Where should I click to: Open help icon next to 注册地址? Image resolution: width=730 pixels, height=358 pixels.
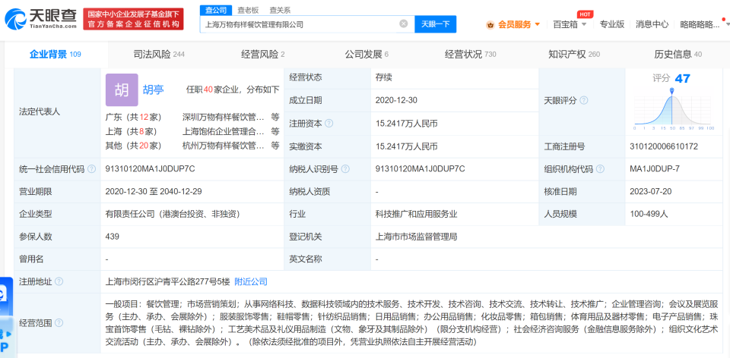click(59, 281)
